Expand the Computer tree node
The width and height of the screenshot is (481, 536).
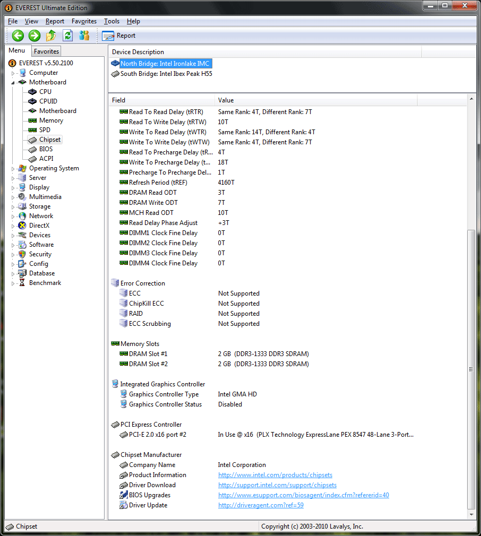pos(13,73)
